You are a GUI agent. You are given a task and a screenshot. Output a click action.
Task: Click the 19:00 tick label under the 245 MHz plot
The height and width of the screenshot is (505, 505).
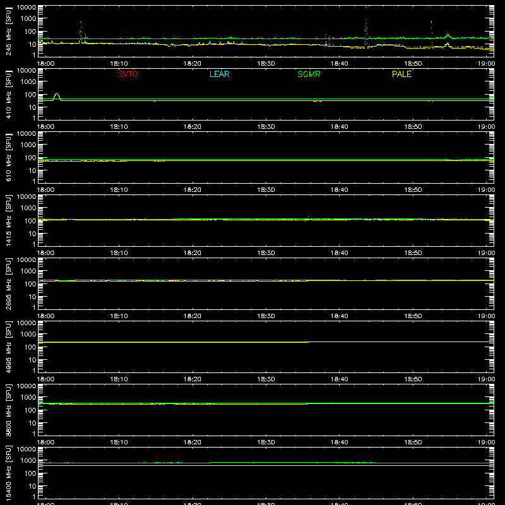pos(486,64)
